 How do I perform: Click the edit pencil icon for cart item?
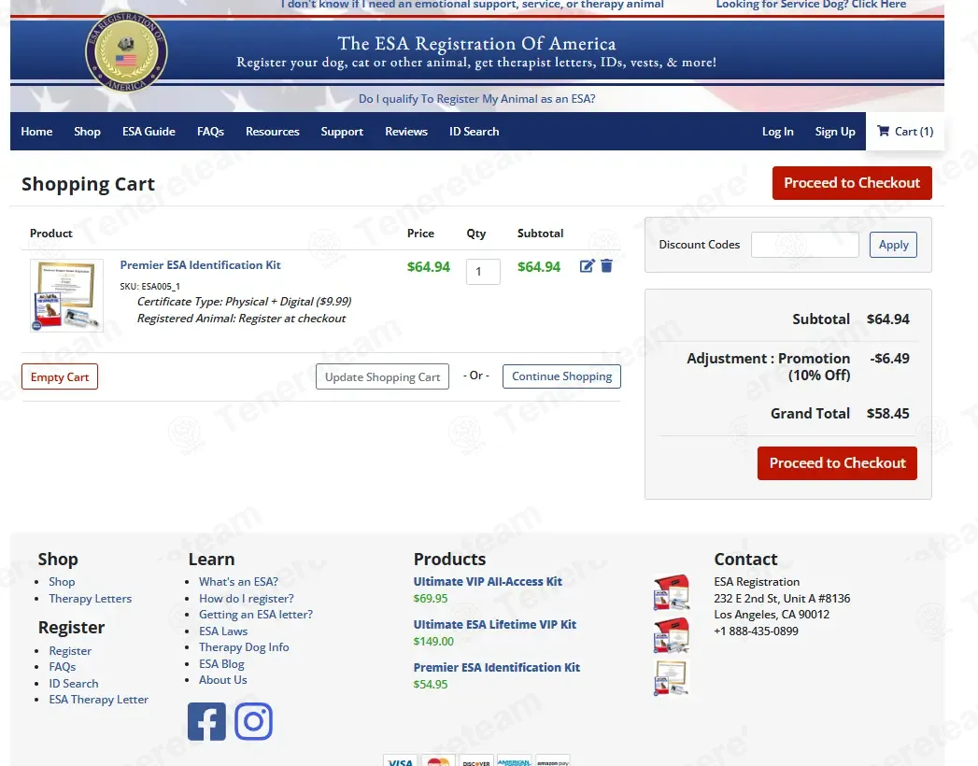click(x=587, y=266)
